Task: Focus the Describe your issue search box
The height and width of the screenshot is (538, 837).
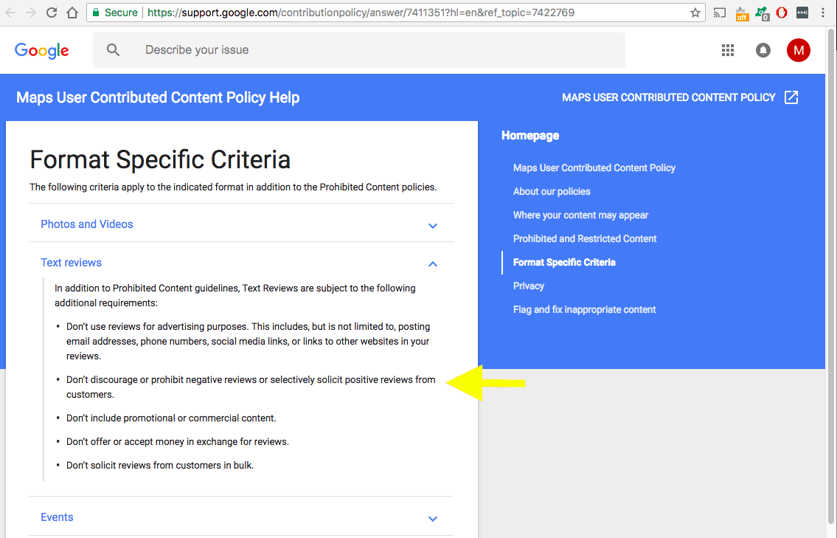Action: 369,50
